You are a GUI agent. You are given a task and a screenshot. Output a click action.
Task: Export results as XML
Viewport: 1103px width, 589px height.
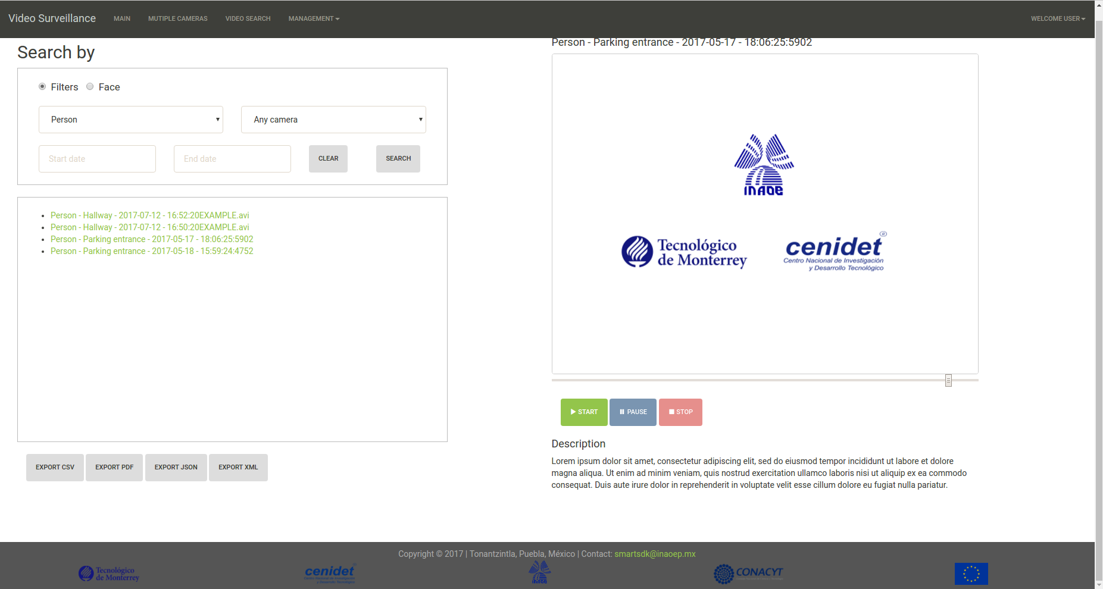[x=238, y=468]
